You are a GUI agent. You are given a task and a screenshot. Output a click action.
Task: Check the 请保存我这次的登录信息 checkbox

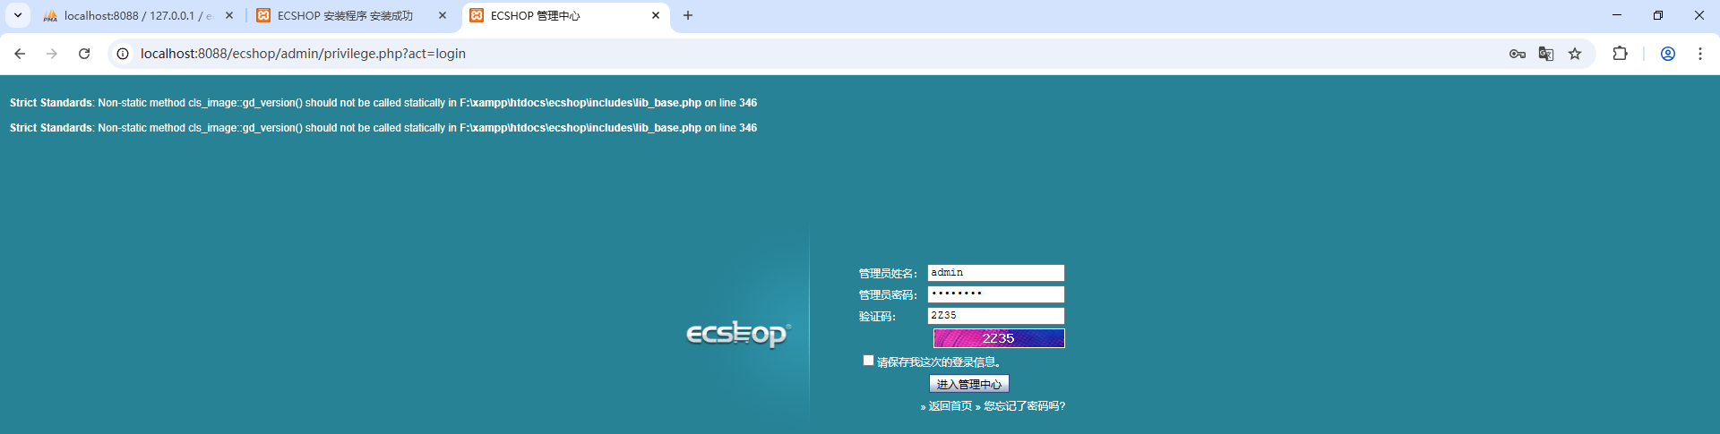868,361
